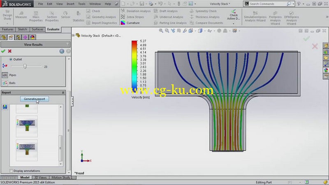The width and height of the screenshot is (329, 185).
Task: Open Compare Documents
Action: pyautogui.click(x=206, y=23)
